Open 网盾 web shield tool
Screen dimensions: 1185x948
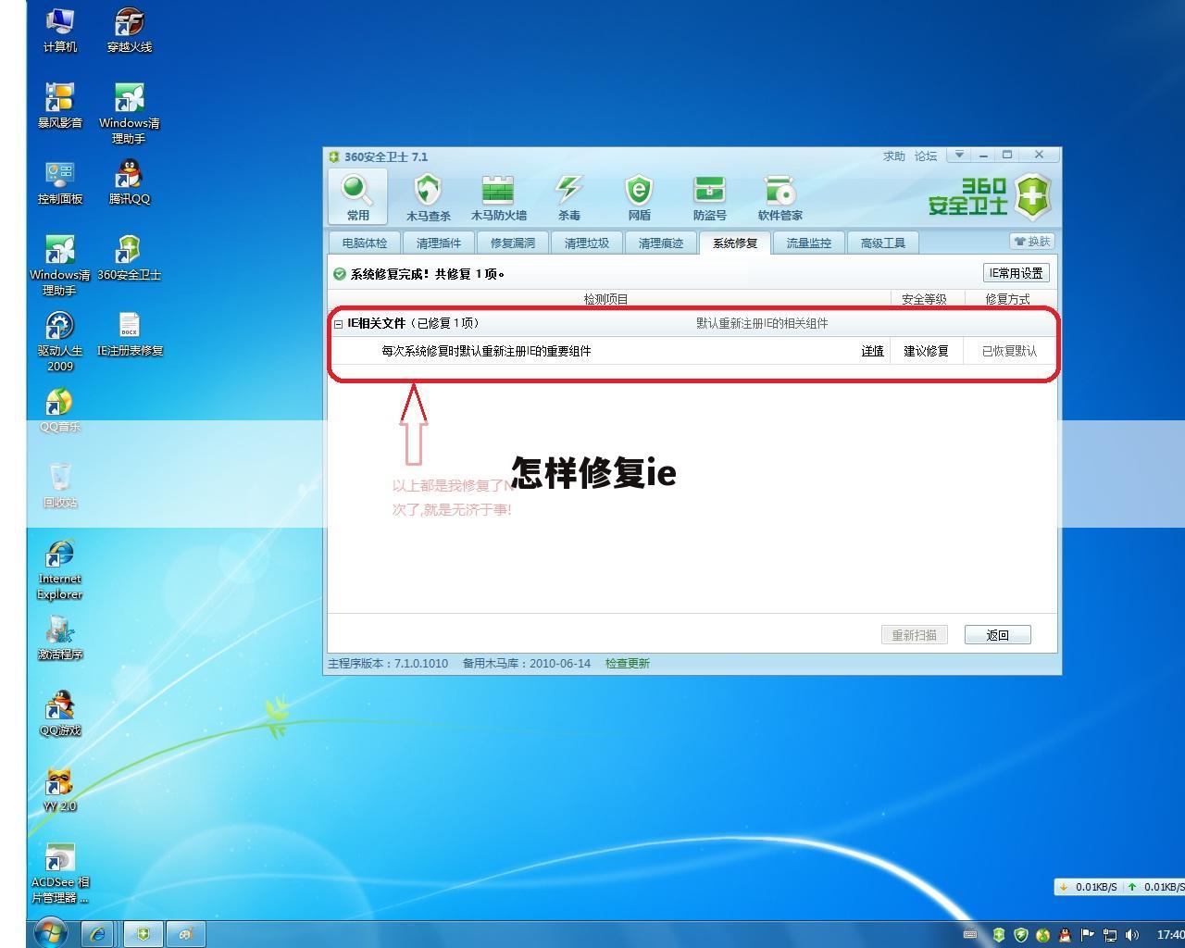639,196
